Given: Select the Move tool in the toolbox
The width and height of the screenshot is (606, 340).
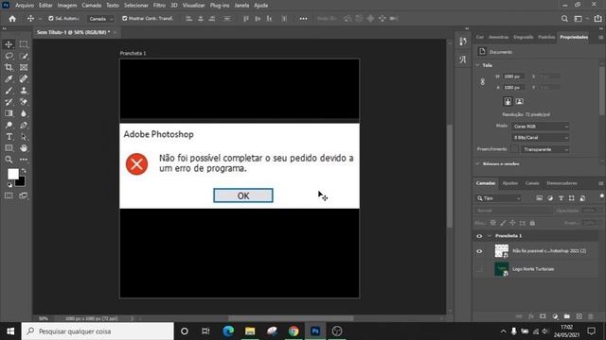Looking at the screenshot, I should 9,44.
